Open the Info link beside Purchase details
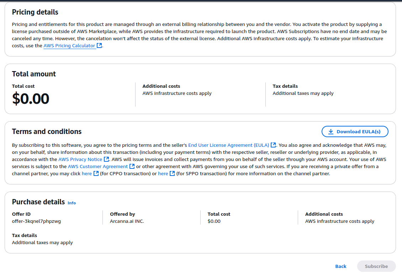 point(72,203)
